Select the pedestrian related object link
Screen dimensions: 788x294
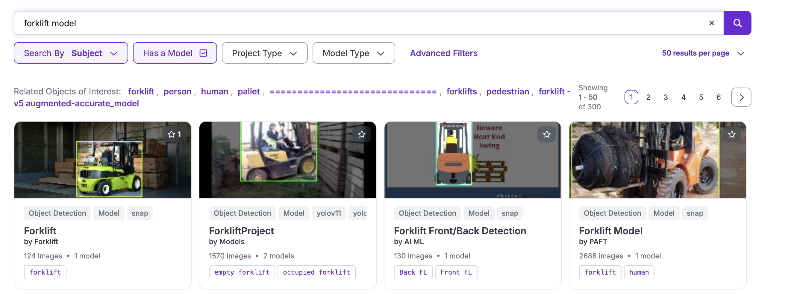click(507, 92)
